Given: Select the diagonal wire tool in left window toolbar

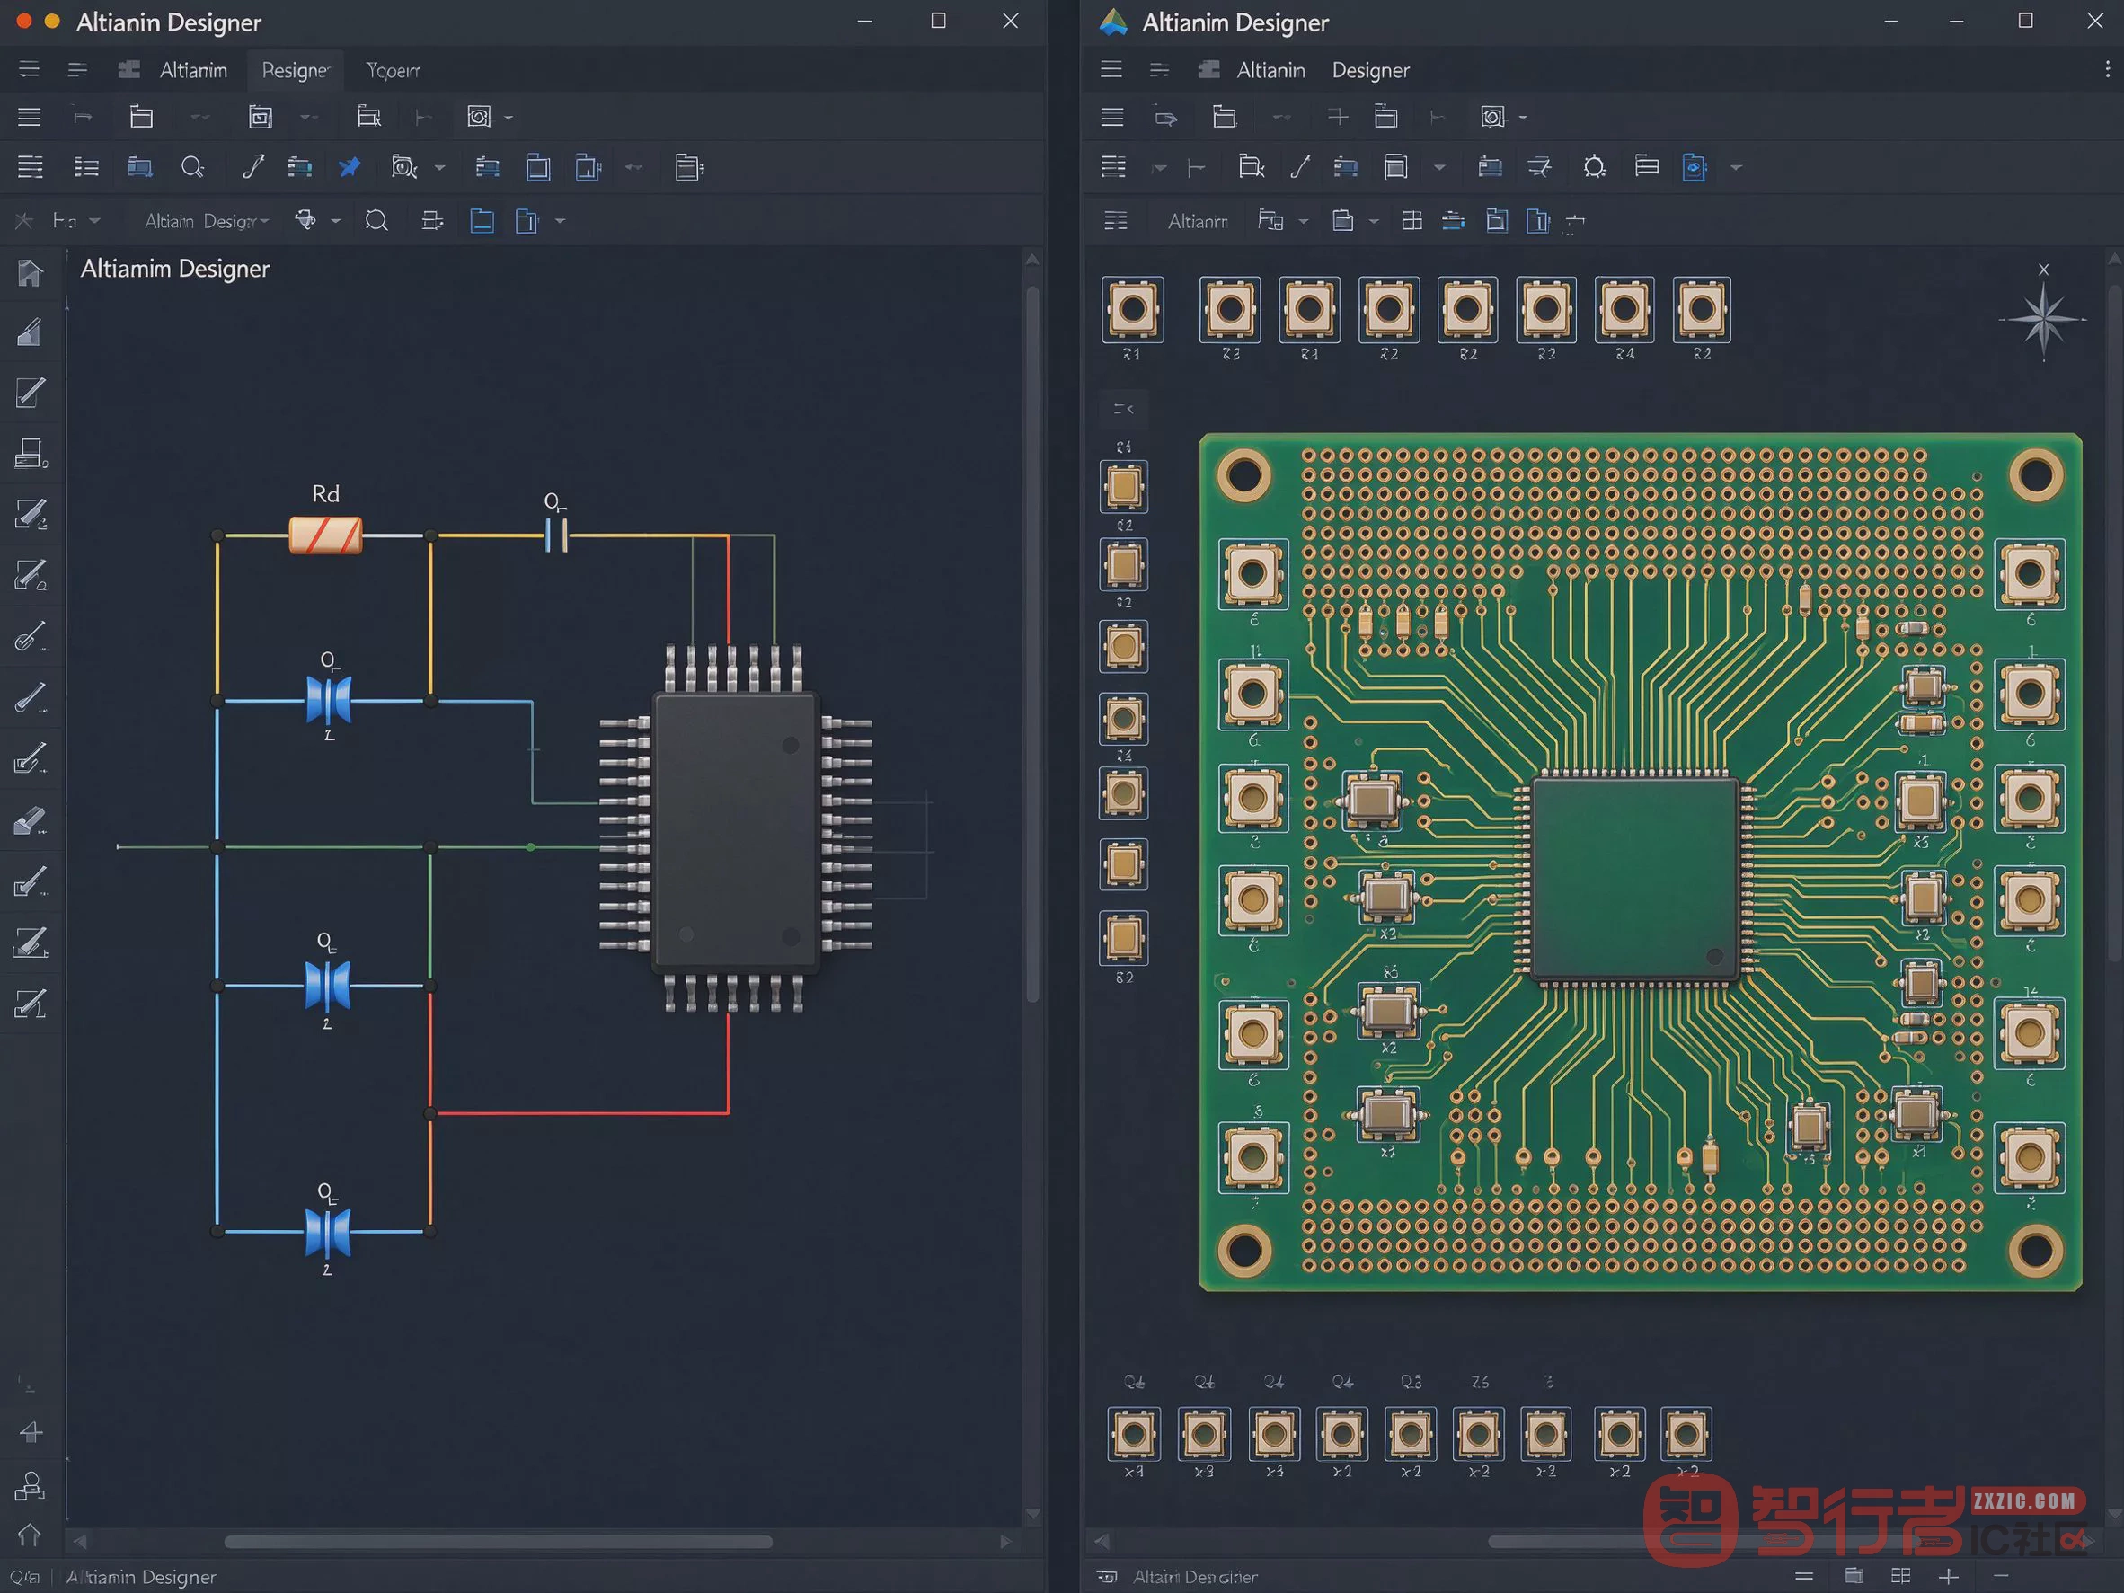Looking at the screenshot, I should (252, 167).
